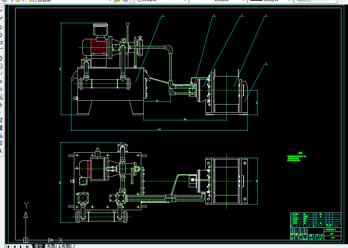This screenshot has width=348, height=248.
Task: Click part balloon number 2
Action: [x=214, y=15]
